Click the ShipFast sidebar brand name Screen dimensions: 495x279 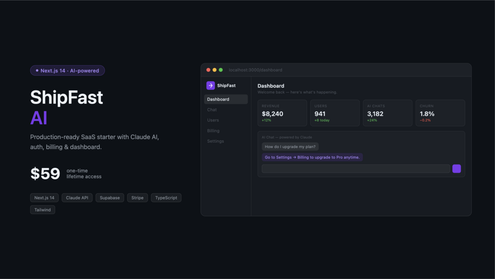[x=227, y=86]
